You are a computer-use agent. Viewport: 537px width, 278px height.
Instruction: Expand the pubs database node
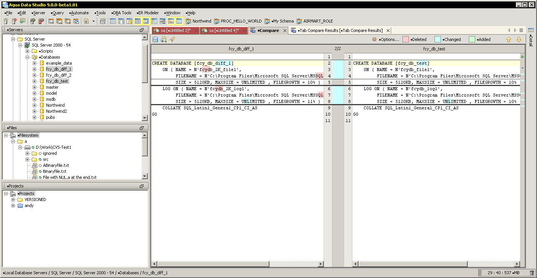tap(34, 117)
